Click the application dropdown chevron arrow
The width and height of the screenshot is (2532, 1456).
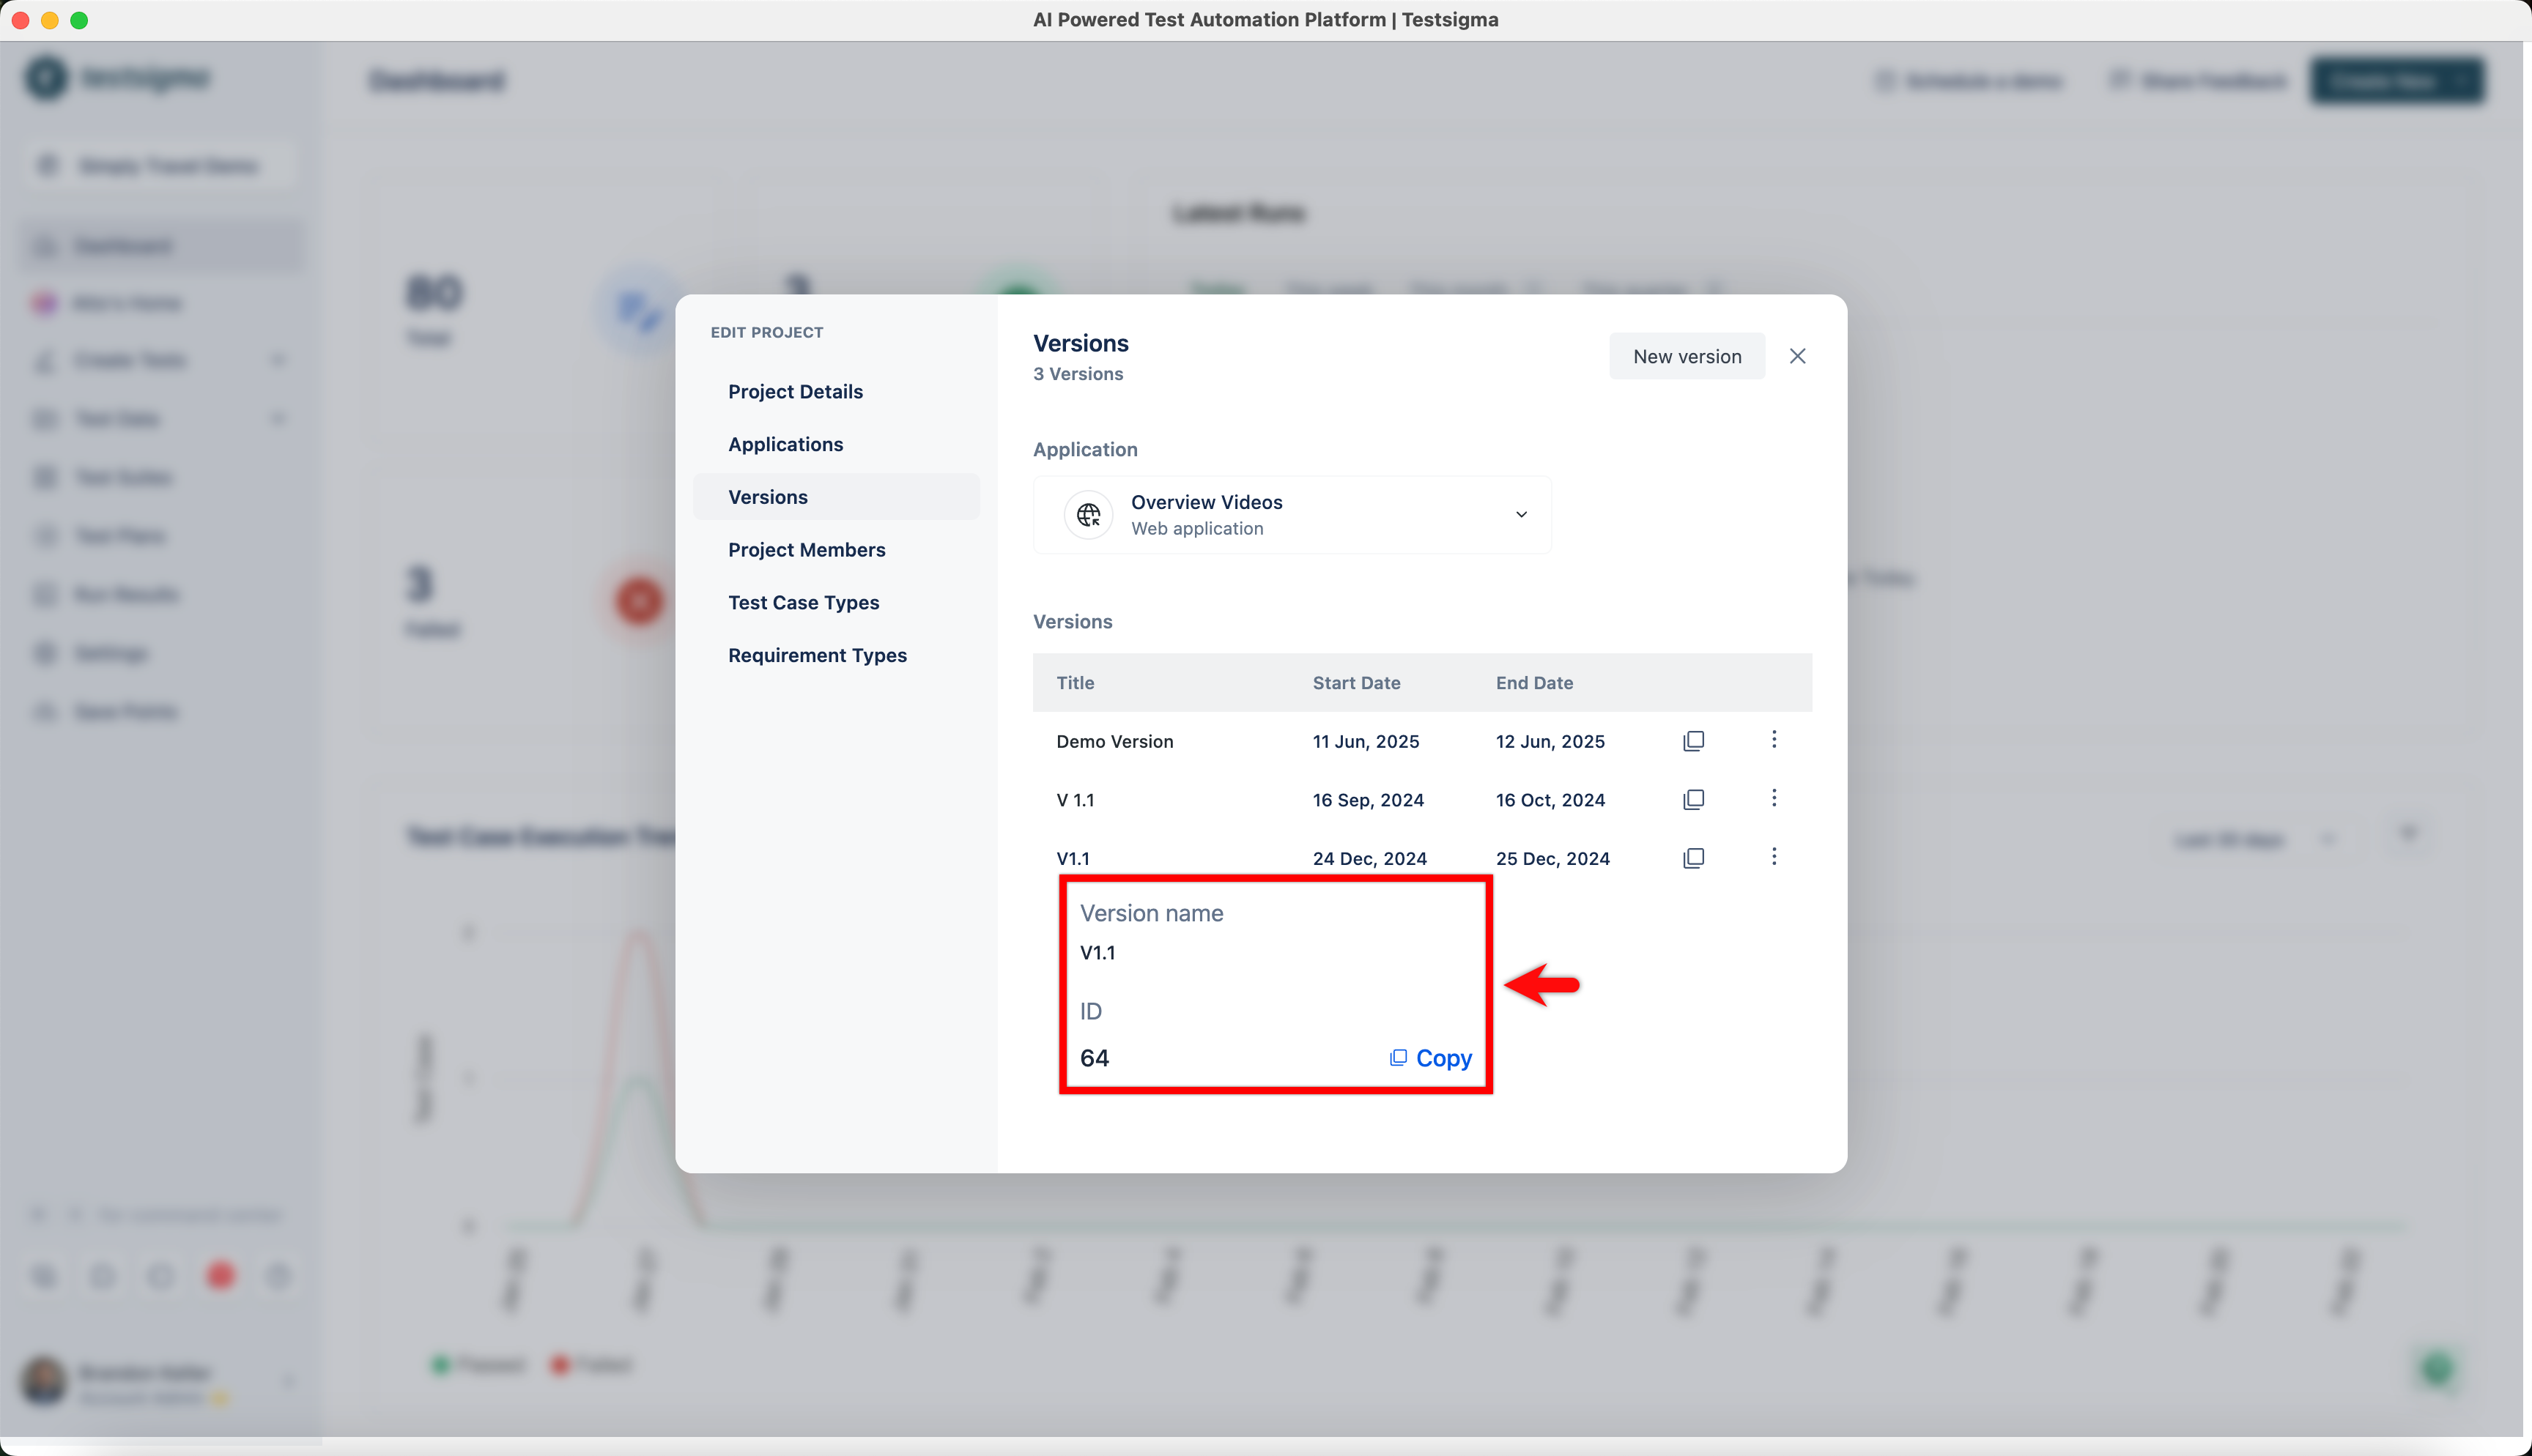point(1521,515)
